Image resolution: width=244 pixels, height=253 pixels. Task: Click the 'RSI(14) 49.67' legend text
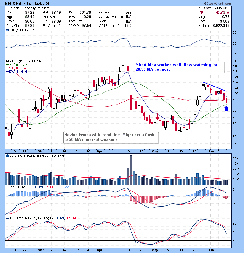[22, 30]
